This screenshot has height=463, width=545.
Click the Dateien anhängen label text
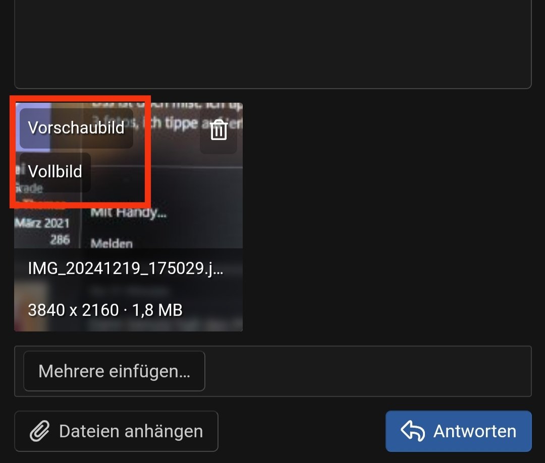tap(131, 431)
